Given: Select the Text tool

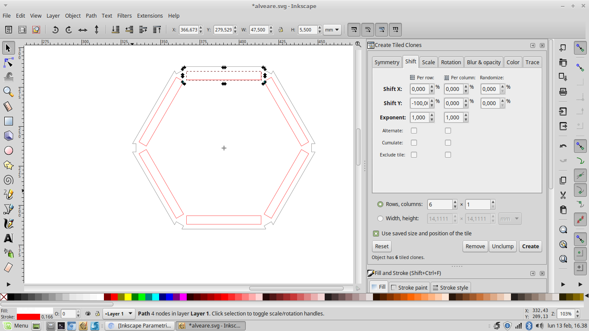Looking at the screenshot, I should click(8, 238).
